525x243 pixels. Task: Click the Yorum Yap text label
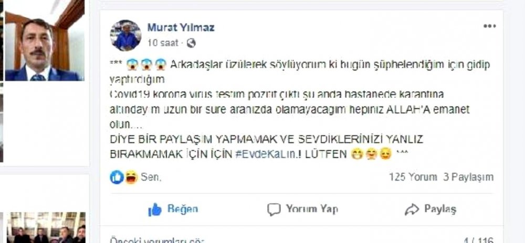coord(312,209)
